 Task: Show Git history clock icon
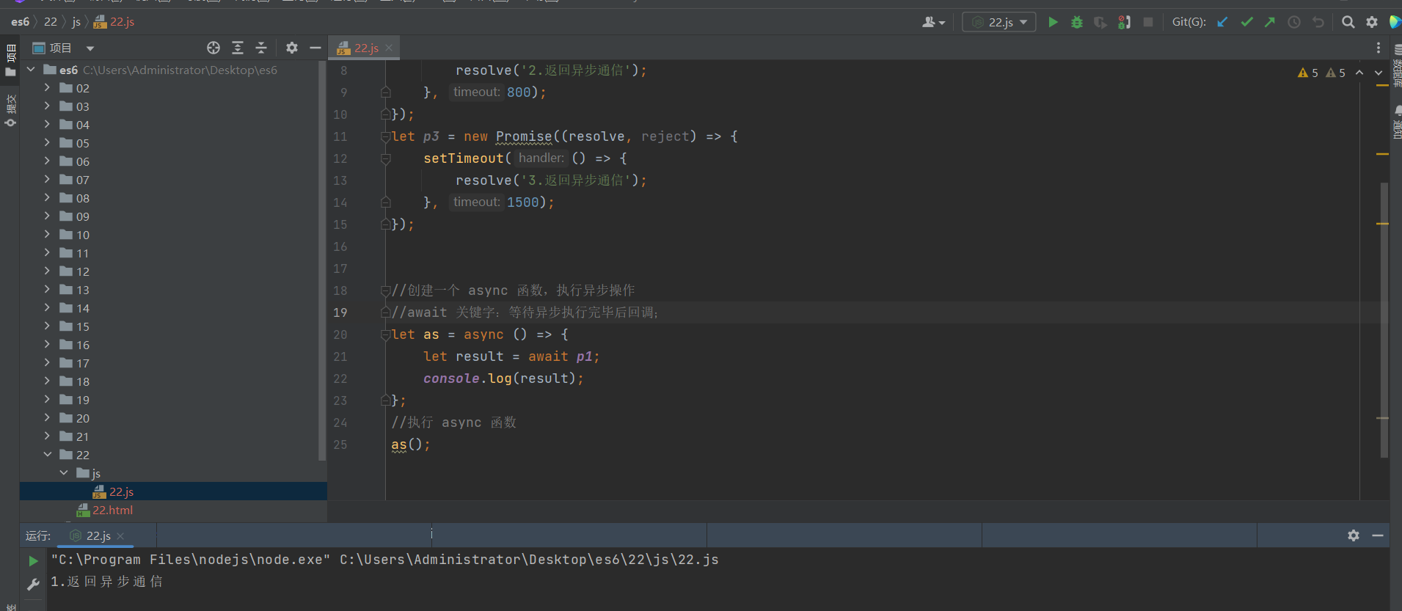point(1294,22)
